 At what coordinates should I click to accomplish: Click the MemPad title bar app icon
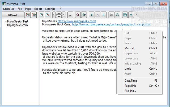pos(4,4)
